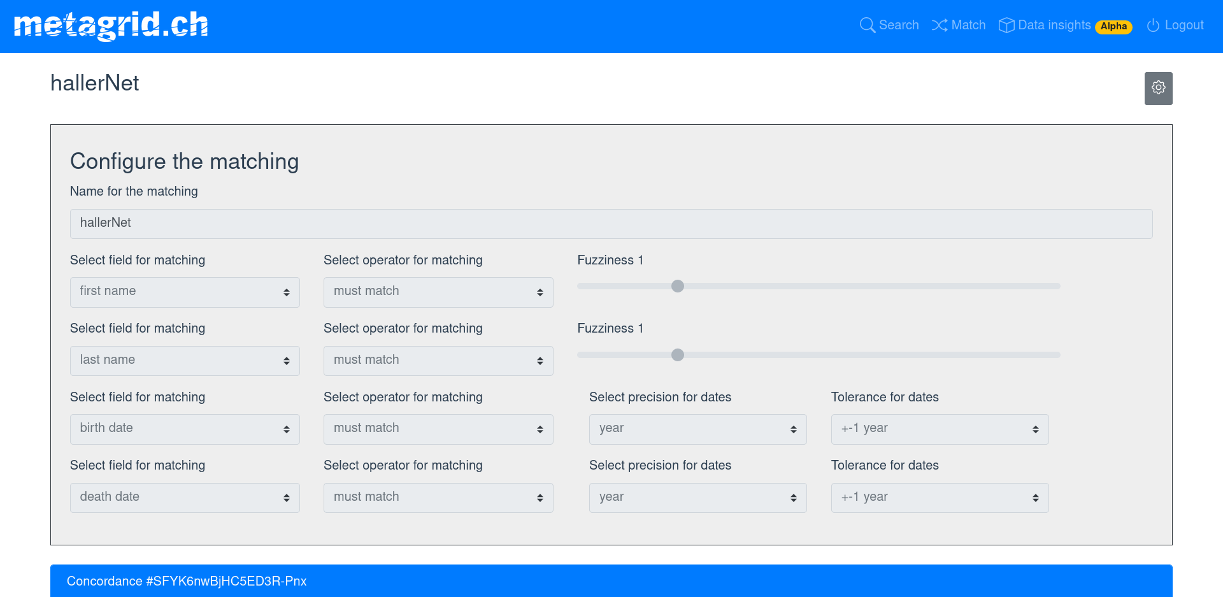The width and height of the screenshot is (1223, 597).
Task: Go to Data insights page
Action: pos(1054,25)
